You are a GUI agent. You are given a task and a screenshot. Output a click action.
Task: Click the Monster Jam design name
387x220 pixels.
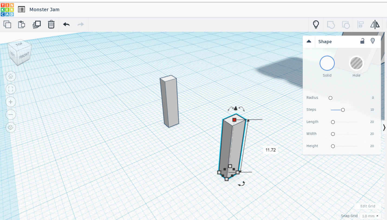(44, 9)
